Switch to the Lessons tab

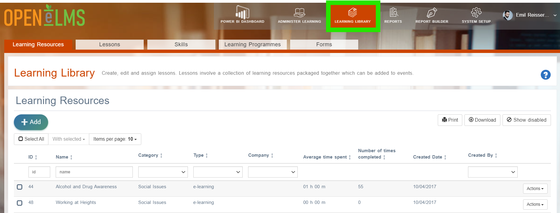110,44
